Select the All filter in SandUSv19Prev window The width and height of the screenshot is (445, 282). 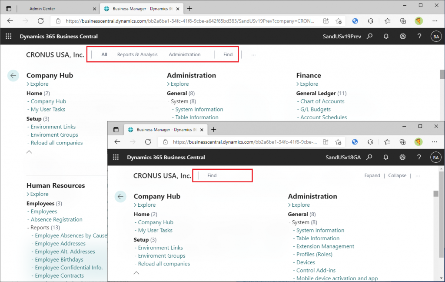coord(104,54)
